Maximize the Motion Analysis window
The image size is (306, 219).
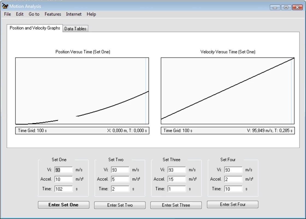pos(286,7)
